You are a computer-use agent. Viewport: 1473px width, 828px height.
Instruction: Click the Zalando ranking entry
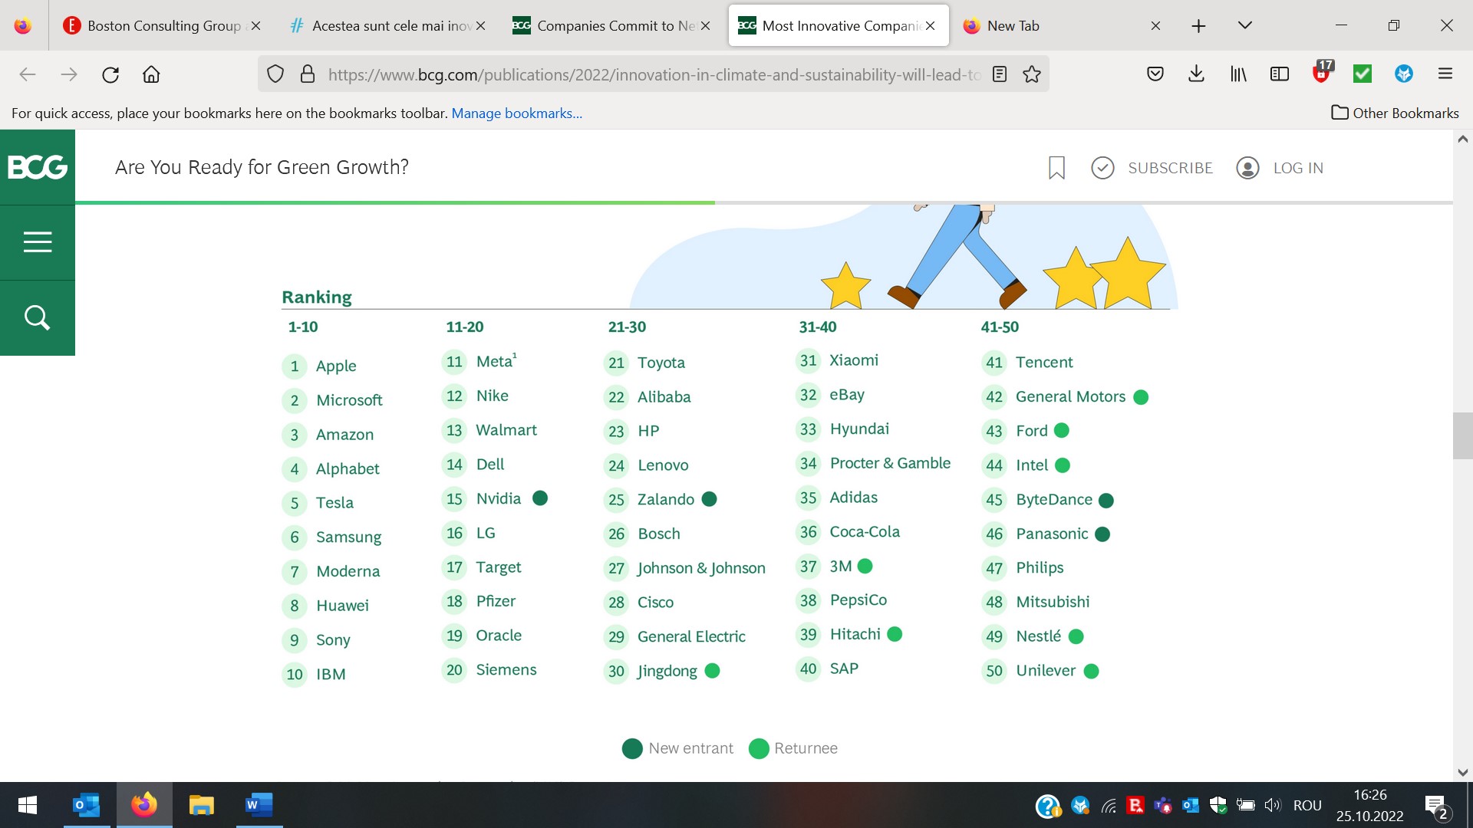(661, 499)
